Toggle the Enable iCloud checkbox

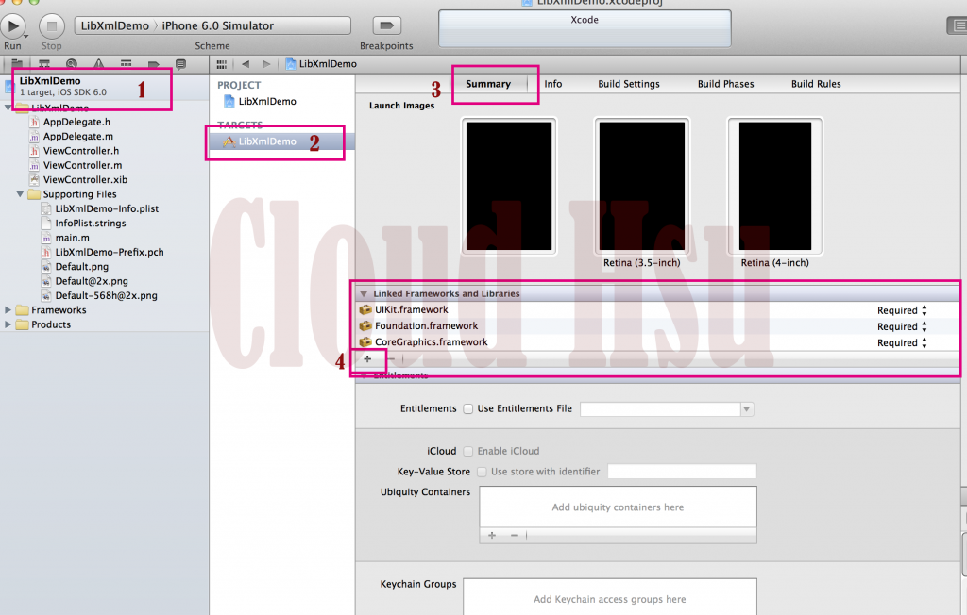point(468,451)
